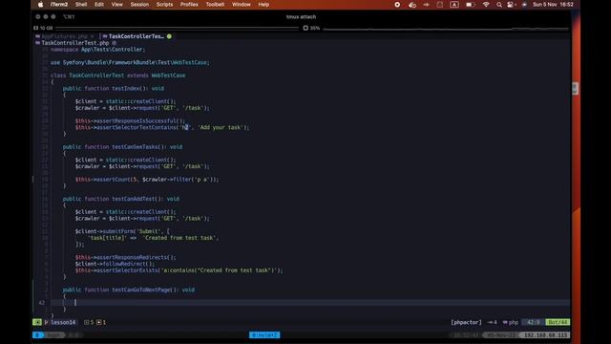
Task: Open the Scripts menu
Action: tap(164, 5)
